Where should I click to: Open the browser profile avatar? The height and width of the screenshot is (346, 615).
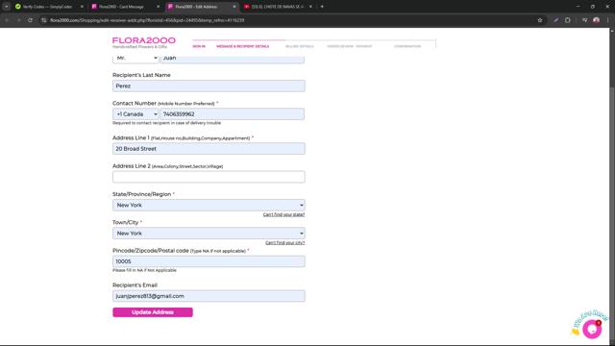pos(596,20)
